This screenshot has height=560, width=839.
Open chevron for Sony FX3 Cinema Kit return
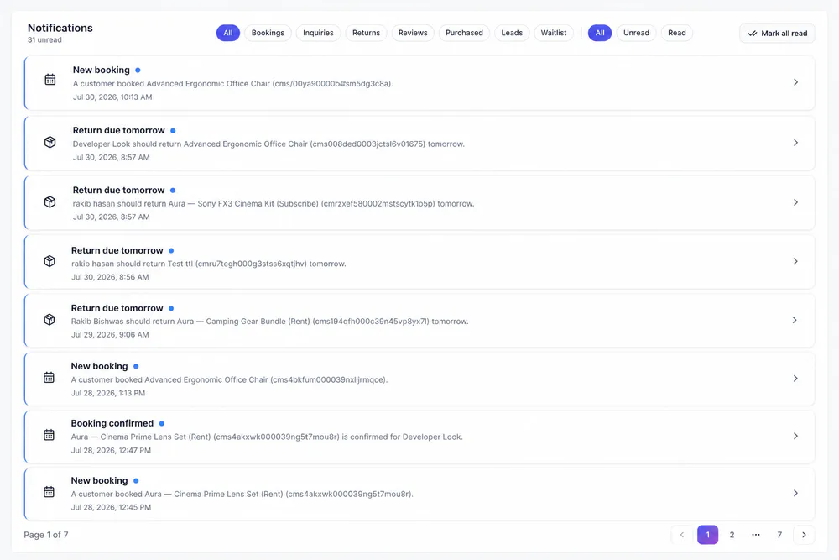[x=795, y=201]
